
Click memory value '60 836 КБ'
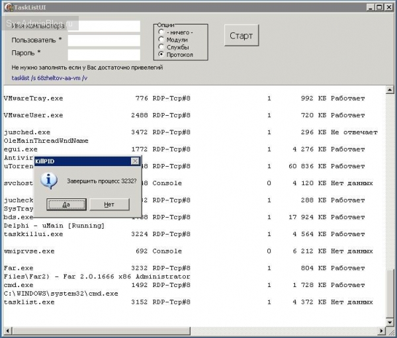(308, 166)
